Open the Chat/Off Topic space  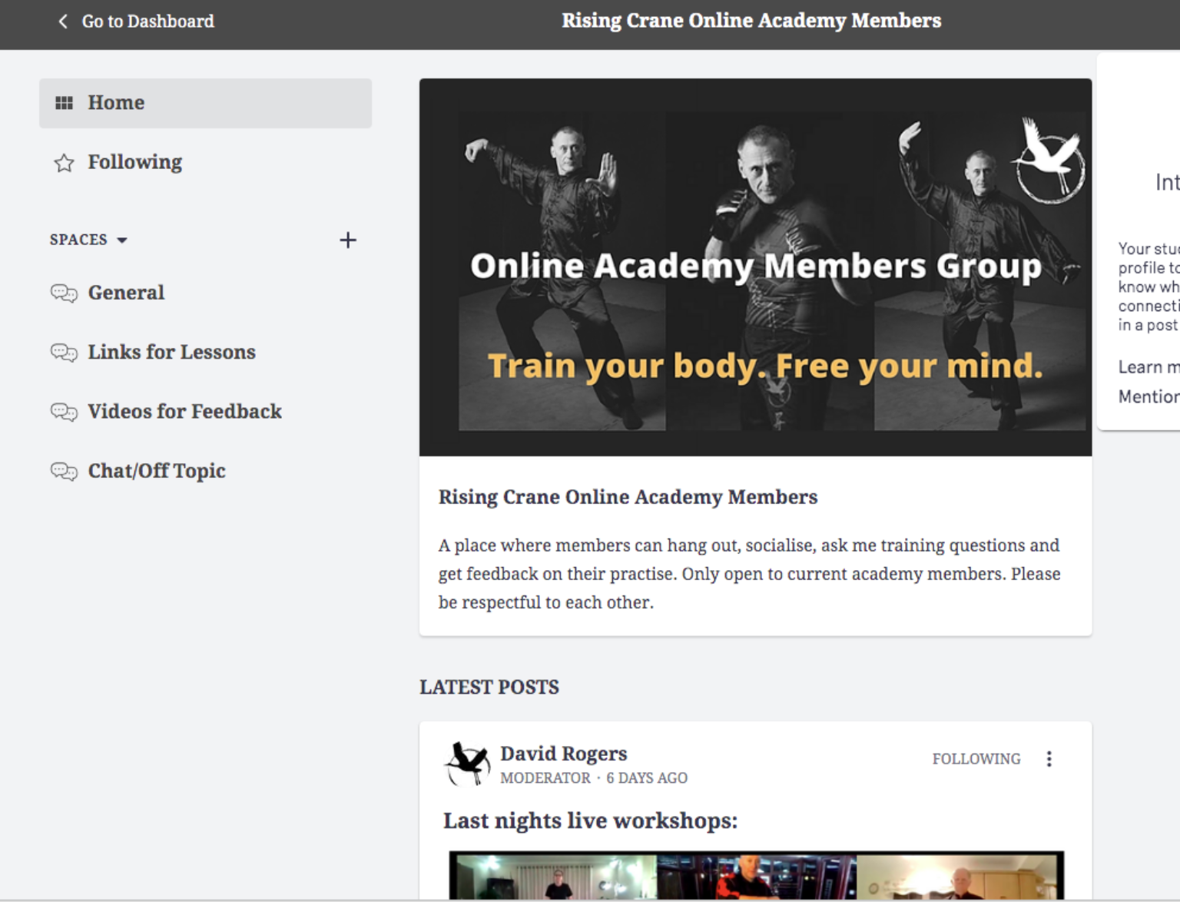click(157, 471)
